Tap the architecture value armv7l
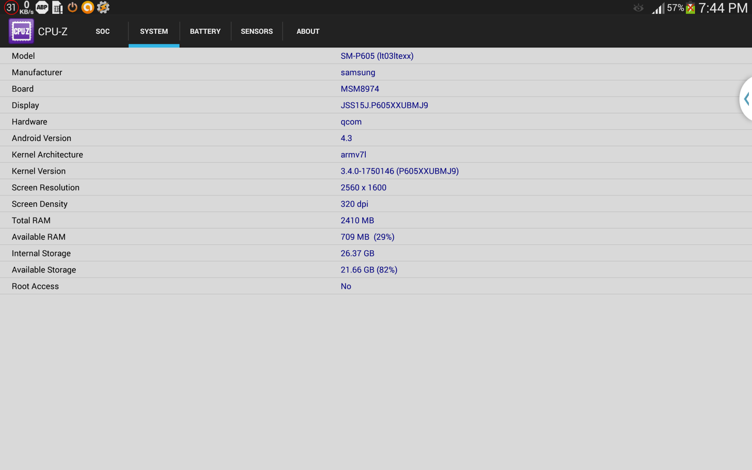This screenshot has width=752, height=470. pos(353,155)
